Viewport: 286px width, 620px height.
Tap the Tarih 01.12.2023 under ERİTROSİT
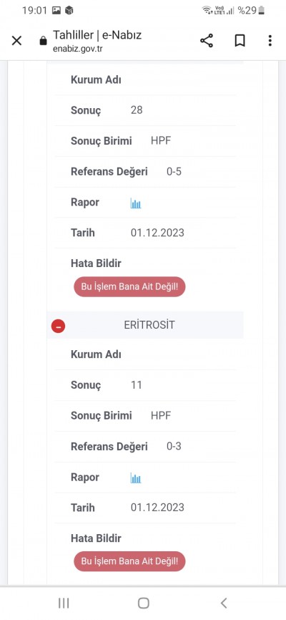click(157, 508)
